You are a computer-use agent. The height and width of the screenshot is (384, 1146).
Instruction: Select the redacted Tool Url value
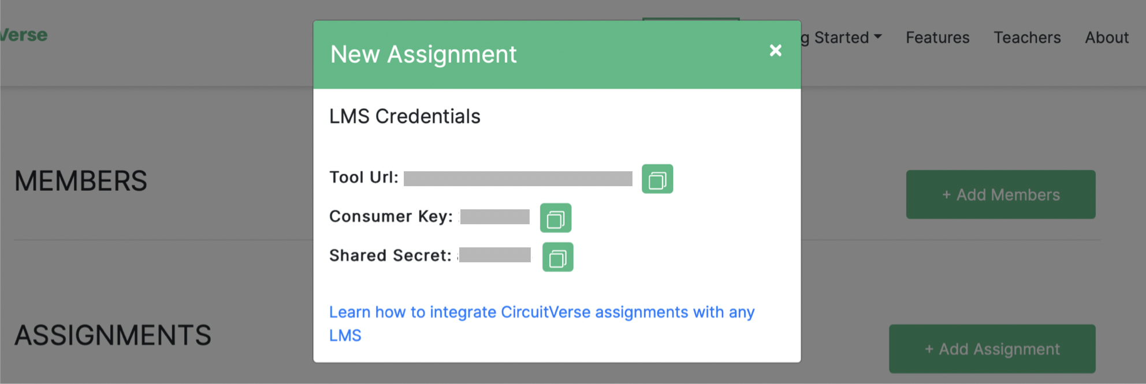coord(518,179)
